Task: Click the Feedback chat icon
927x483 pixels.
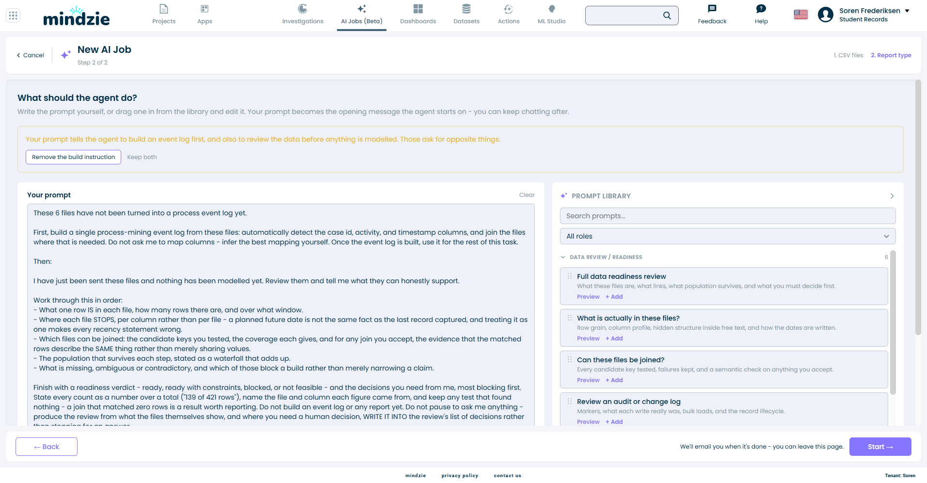Action: click(x=712, y=9)
